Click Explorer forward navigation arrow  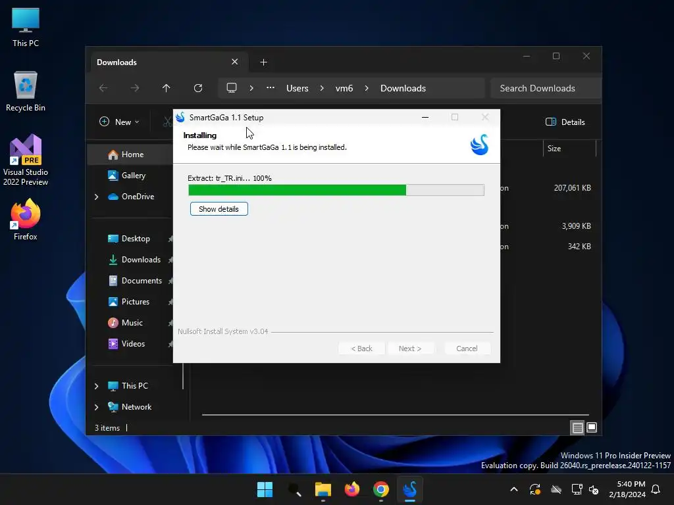(x=135, y=88)
